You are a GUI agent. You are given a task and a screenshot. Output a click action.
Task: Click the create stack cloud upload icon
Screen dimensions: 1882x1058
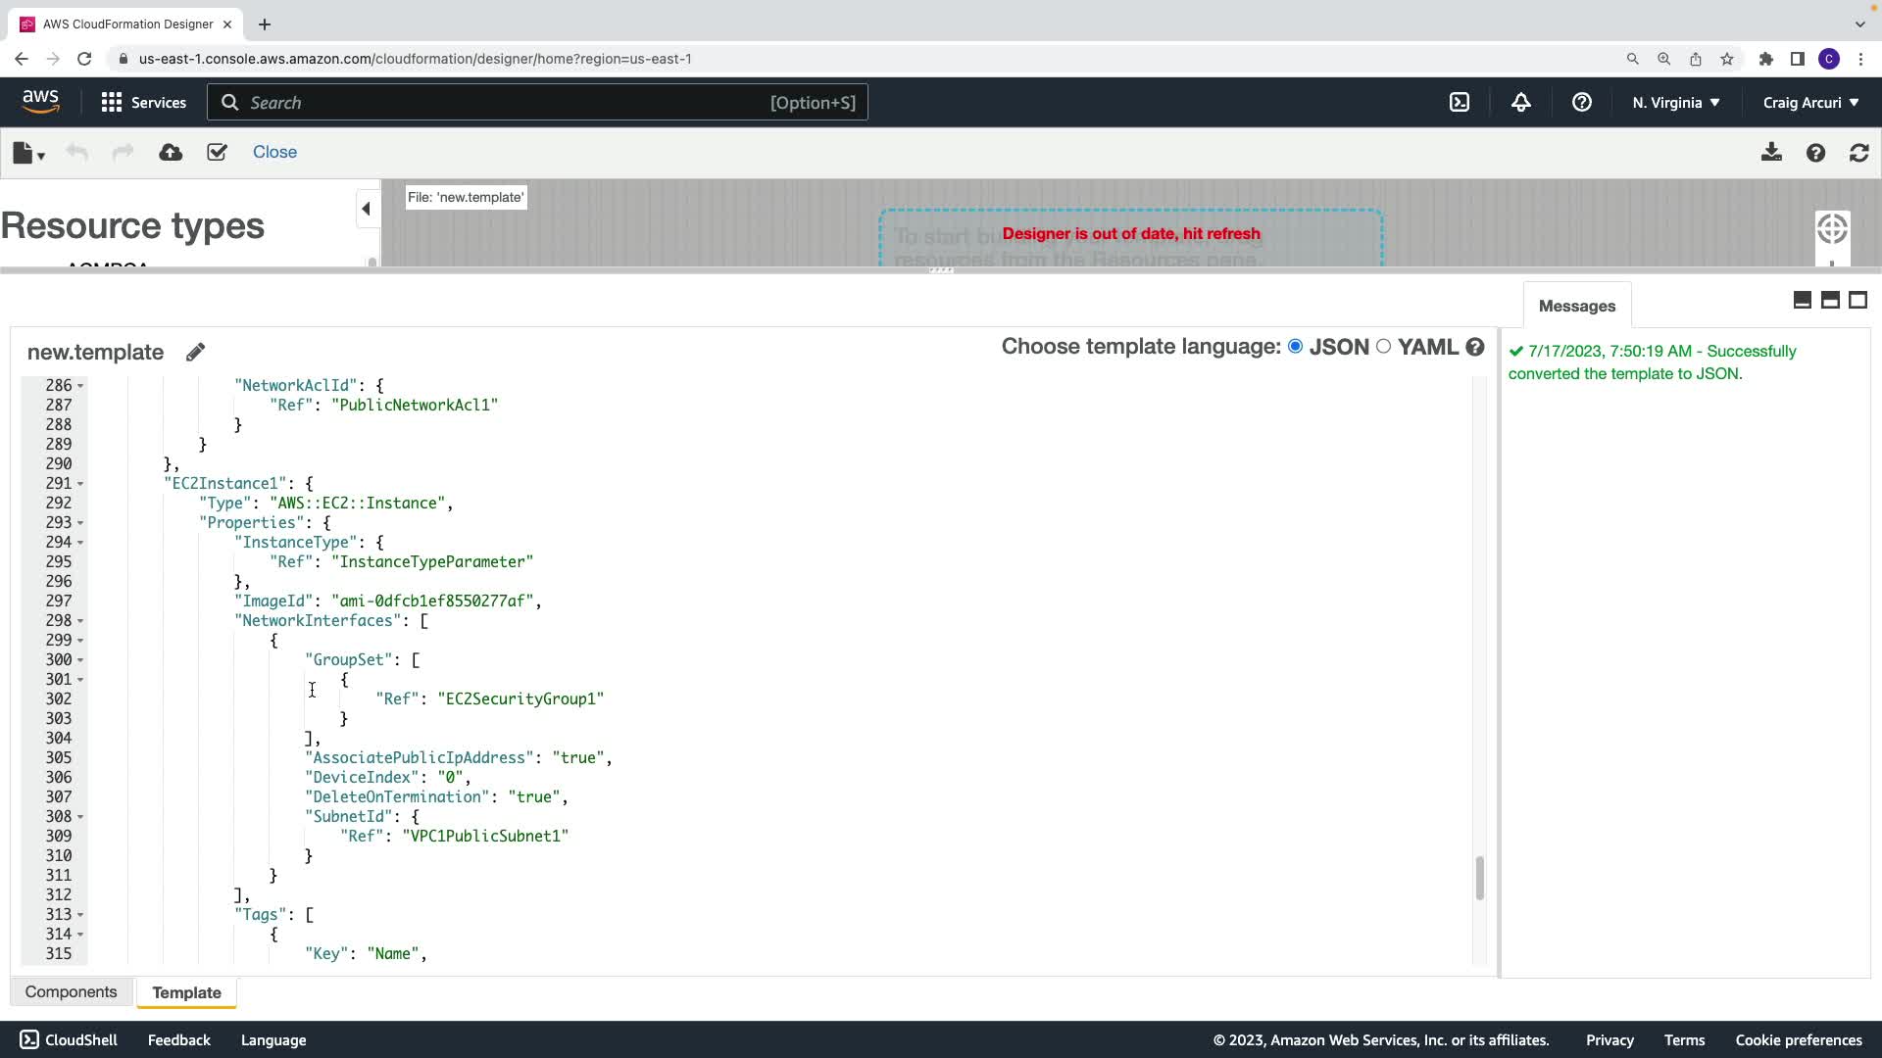click(171, 152)
